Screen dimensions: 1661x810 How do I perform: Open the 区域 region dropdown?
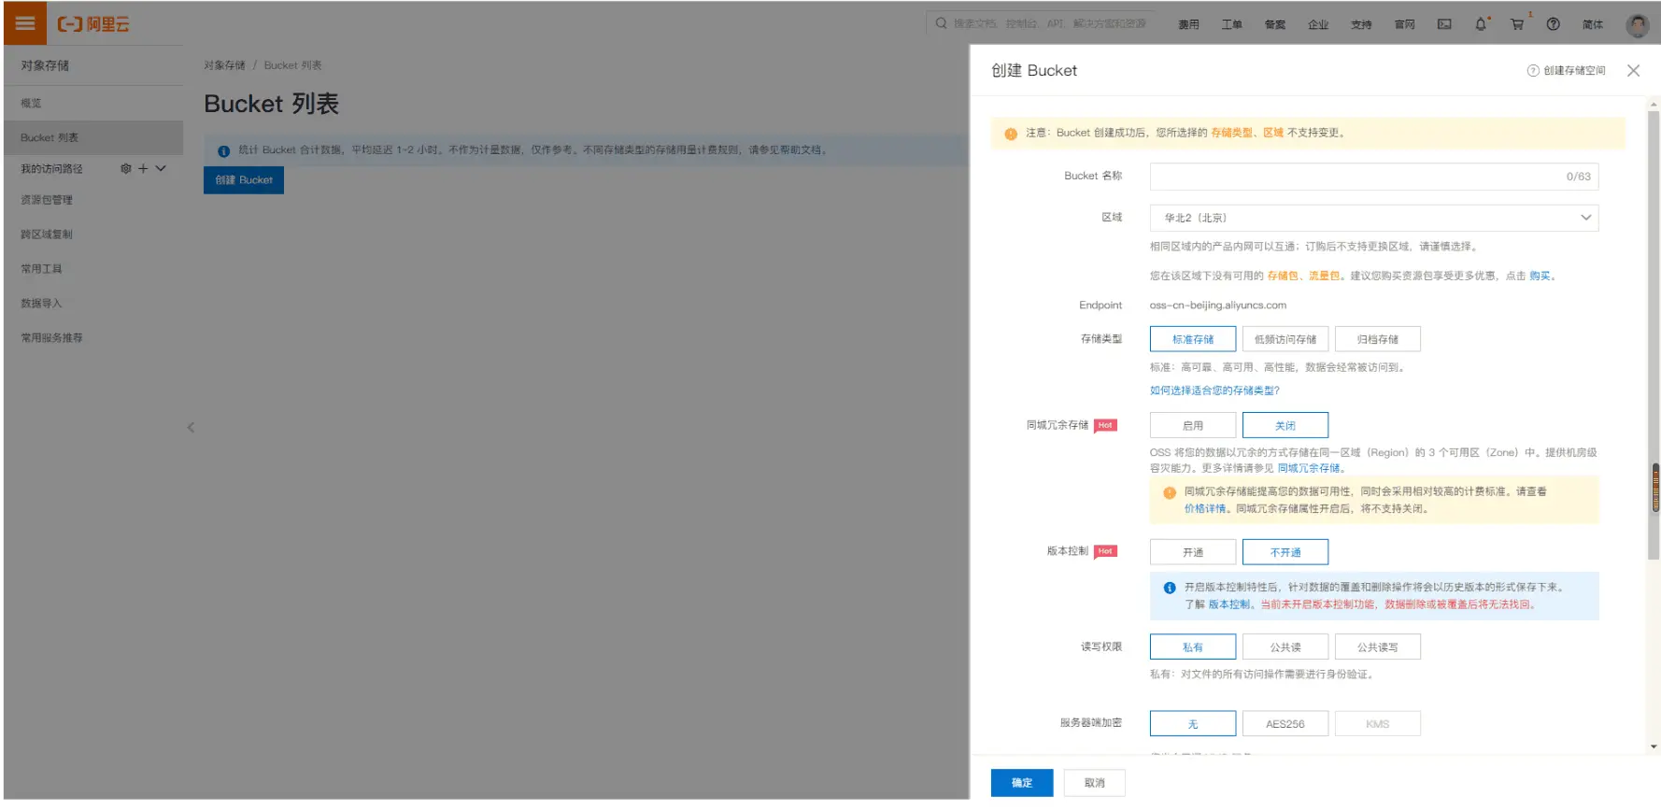point(1373,218)
